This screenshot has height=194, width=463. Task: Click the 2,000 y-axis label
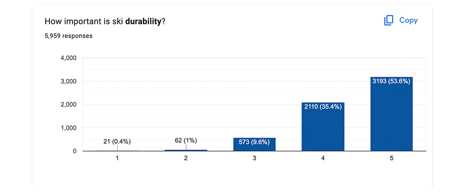coord(69,104)
